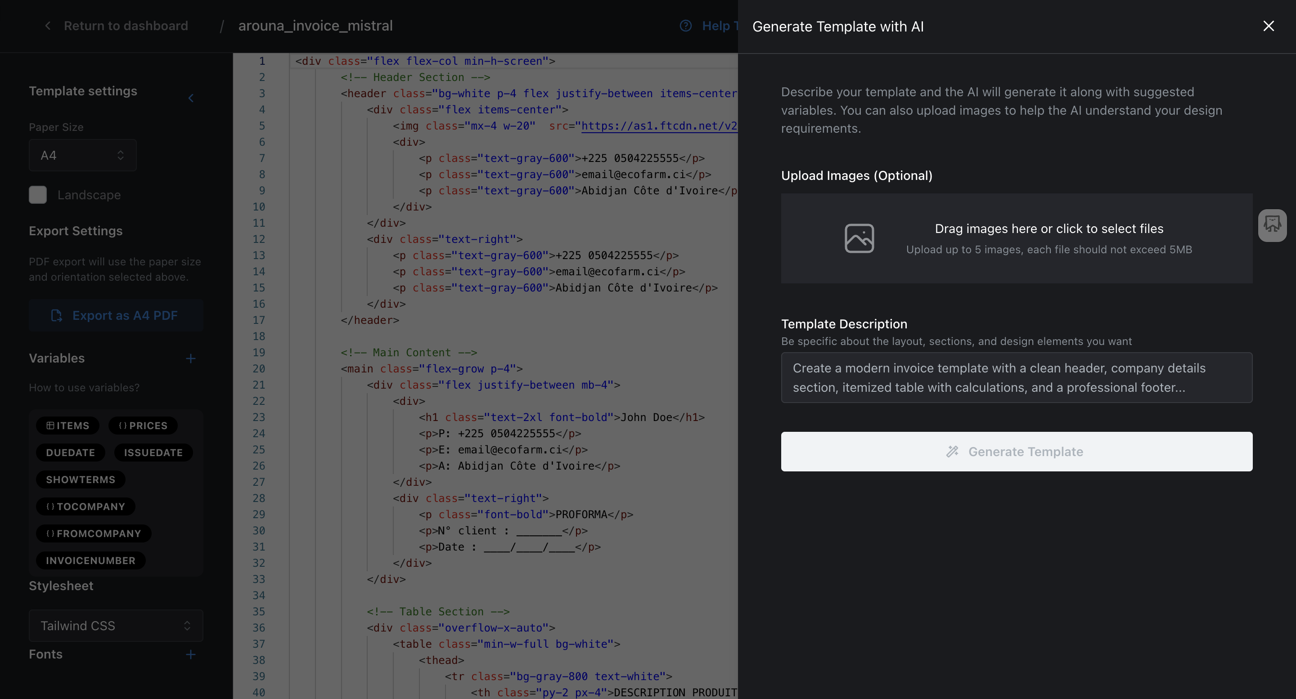Screen dimensions: 1296x699
Task: Add a new variable with the plus icon
Action: point(190,358)
